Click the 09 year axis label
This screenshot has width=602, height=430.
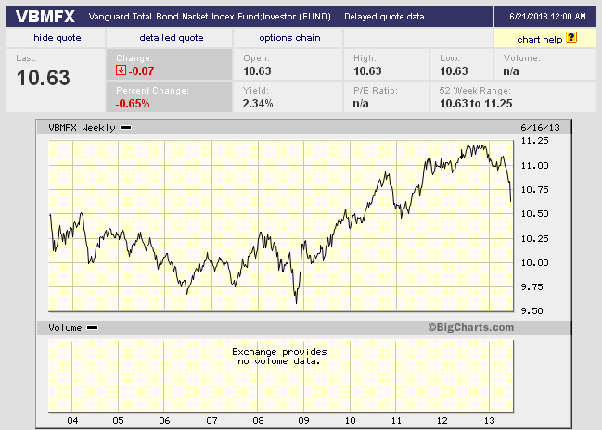(x=303, y=421)
